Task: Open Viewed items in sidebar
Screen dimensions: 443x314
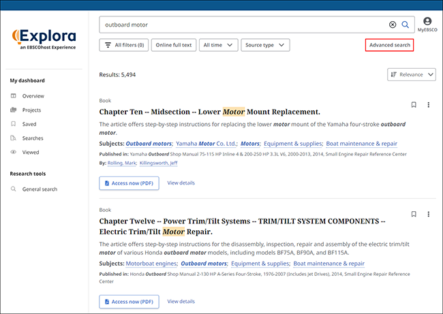Action: point(25,153)
